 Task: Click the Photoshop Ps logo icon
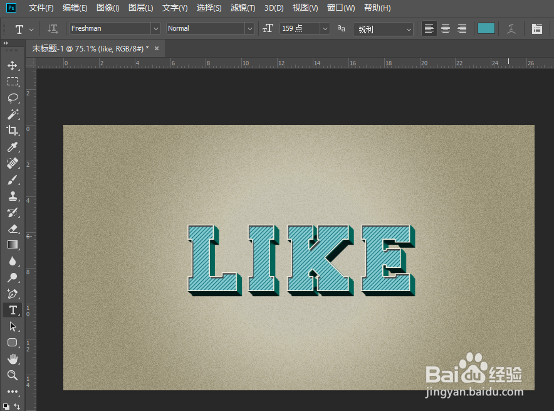coord(11,8)
